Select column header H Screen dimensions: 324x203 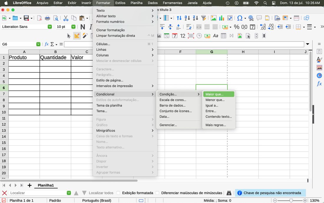tap(243, 52)
